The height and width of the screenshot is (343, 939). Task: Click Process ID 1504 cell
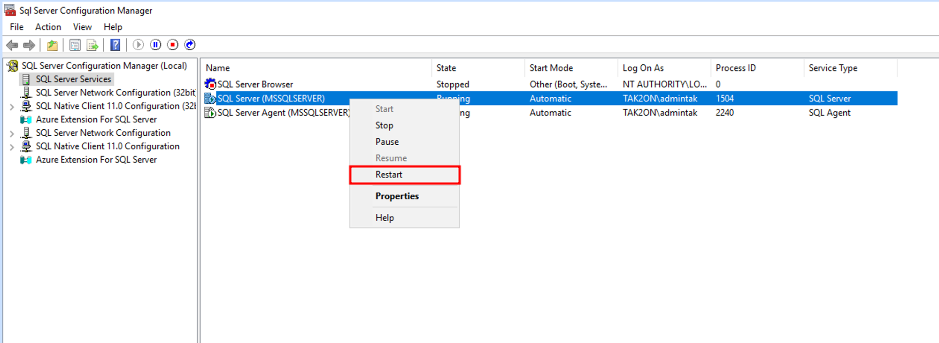point(724,99)
